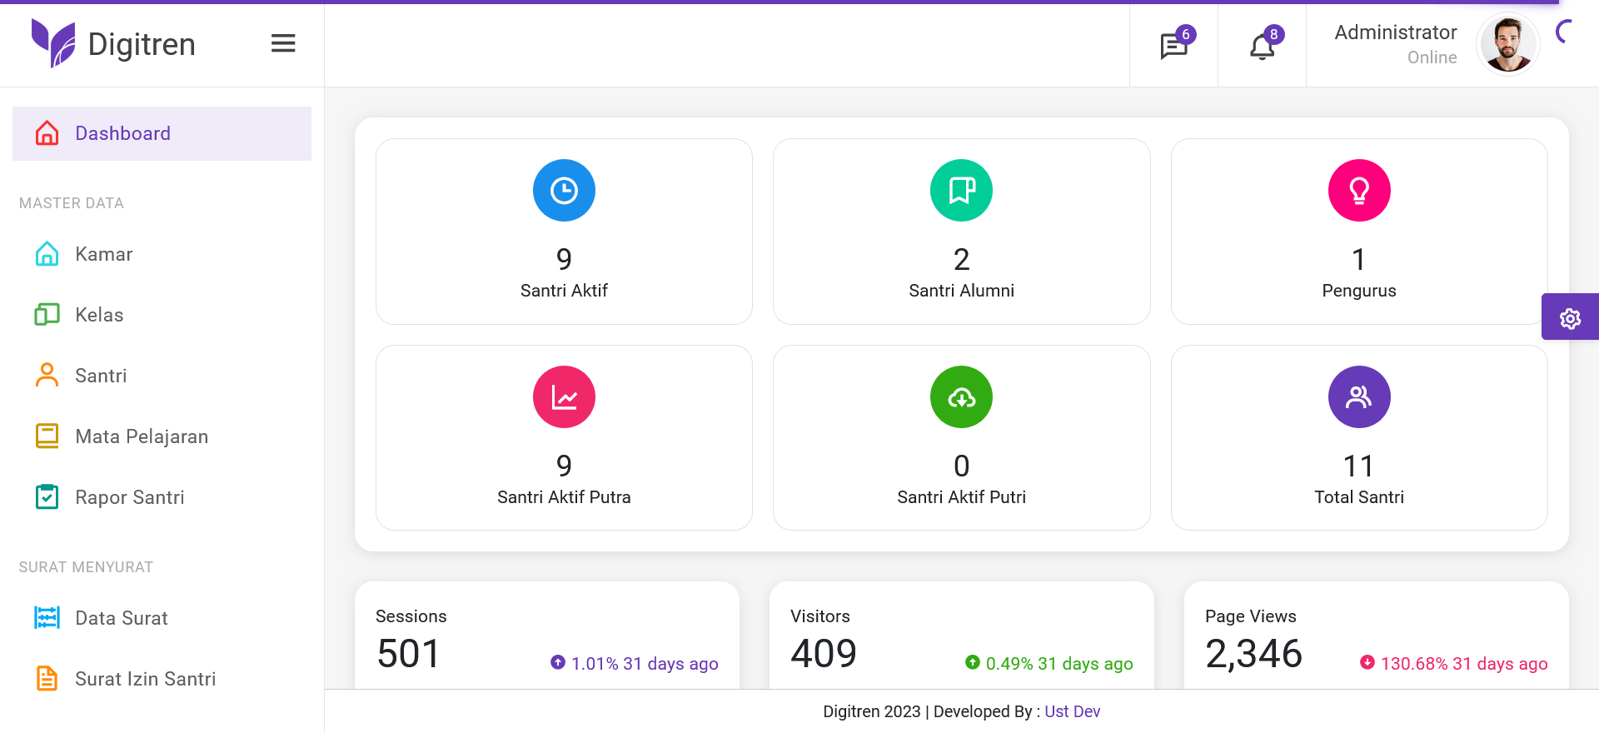The height and width of the screenshot is (733, 1599).
Task: Click the Digitren brand name
Action: (142, 44)
